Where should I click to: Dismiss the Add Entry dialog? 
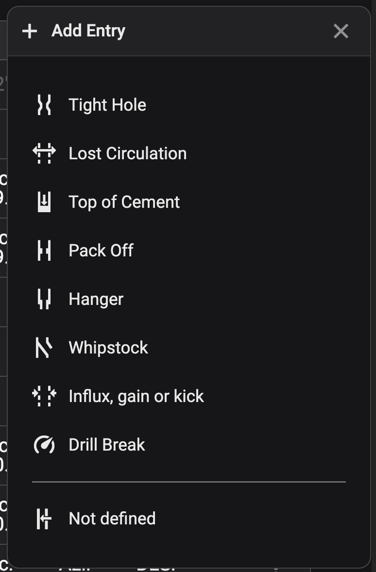click(341, 31)
